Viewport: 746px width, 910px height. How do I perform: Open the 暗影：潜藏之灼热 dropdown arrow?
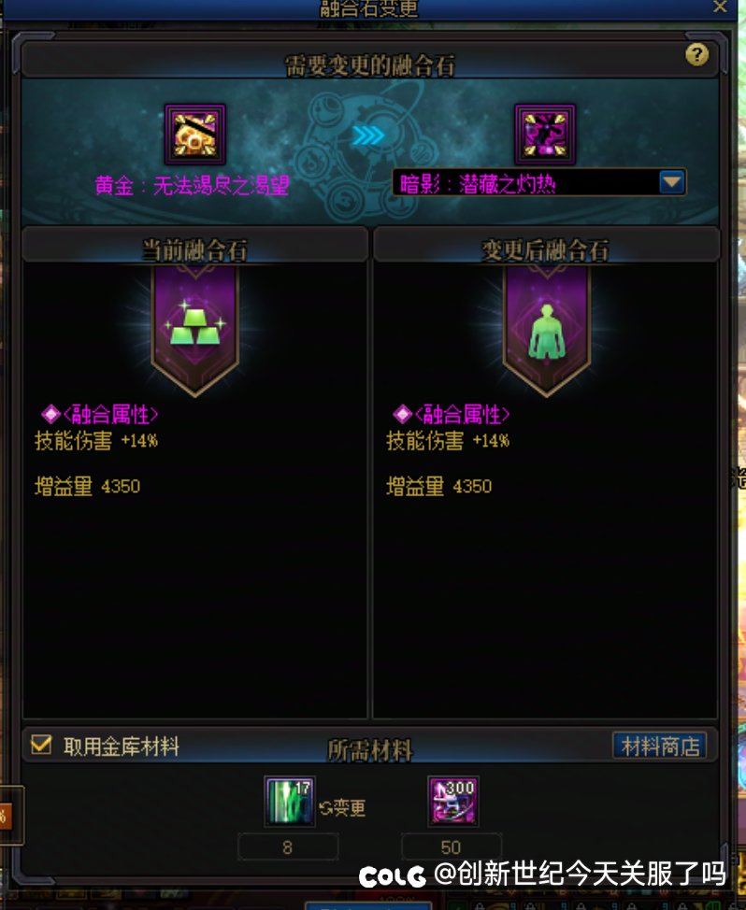(x=672, y=182)
